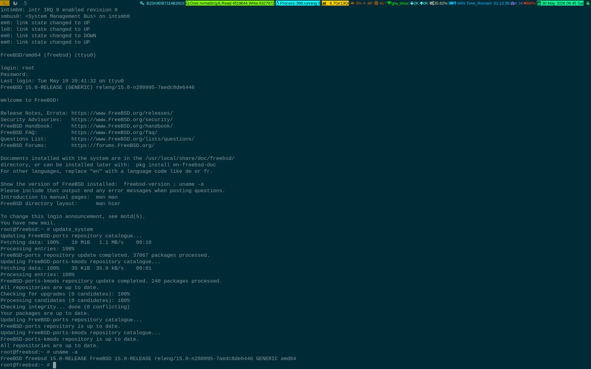
Task: Click 'Your packages are up to date.' line
Action: pos(45,313)
